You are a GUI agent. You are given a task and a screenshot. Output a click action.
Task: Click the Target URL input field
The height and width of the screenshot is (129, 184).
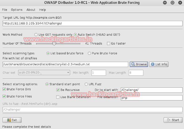93,24
